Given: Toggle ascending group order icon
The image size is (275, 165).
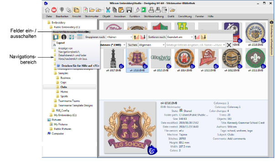Looking at the screenshot, I should tap(136, 37).
